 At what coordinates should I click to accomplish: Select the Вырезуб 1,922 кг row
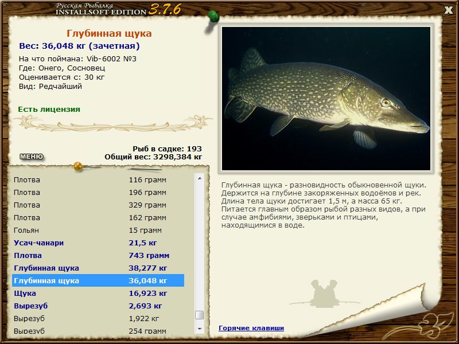coord(98,318)
